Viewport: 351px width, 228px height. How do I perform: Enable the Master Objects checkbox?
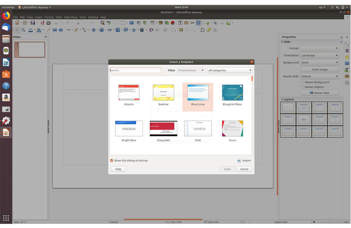[302, 87]
